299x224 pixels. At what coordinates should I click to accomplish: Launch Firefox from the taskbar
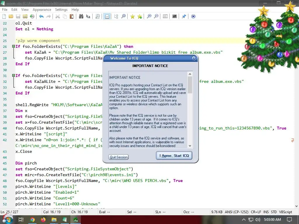[43, 220]
